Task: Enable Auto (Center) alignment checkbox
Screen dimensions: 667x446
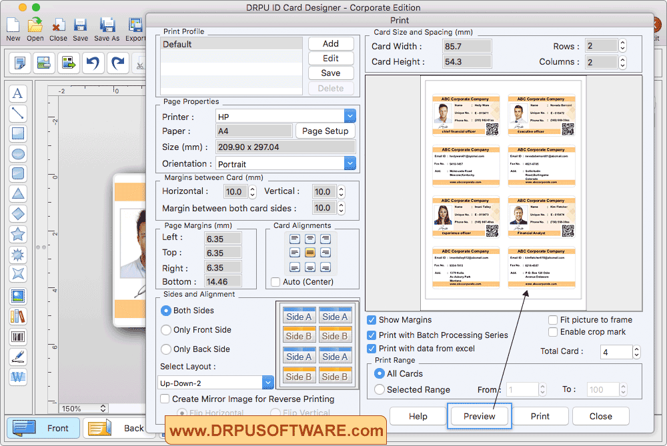Action: [275, 282]
